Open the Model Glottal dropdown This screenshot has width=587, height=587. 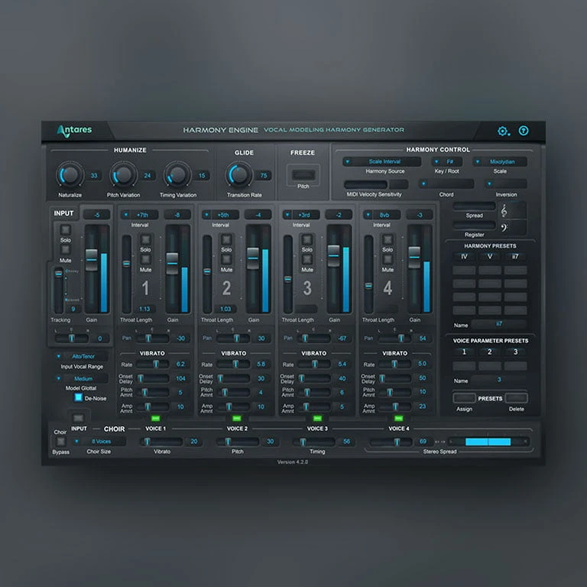pos(81,378)
